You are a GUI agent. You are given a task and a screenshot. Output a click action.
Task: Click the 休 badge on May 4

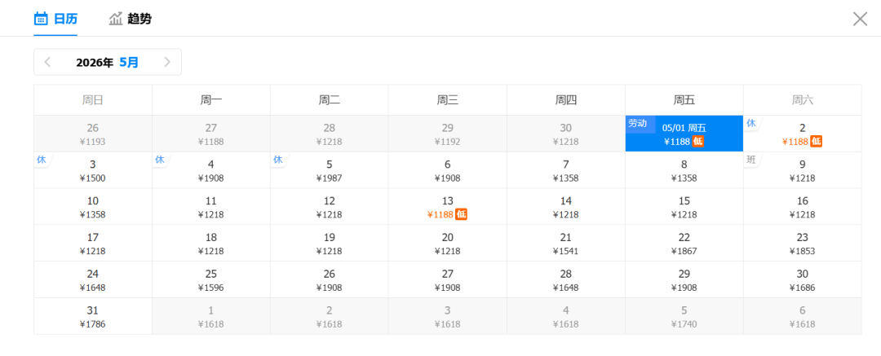(160, 160)
